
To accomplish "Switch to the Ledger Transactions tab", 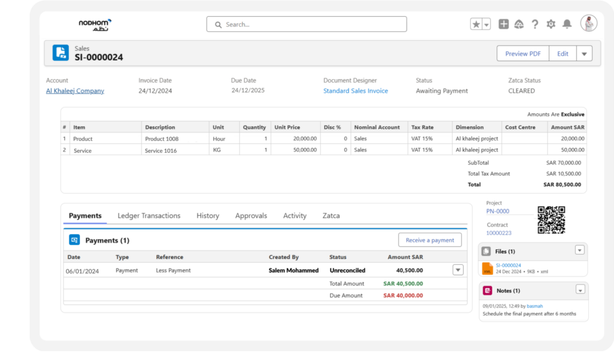I will [x=149, y=216].
